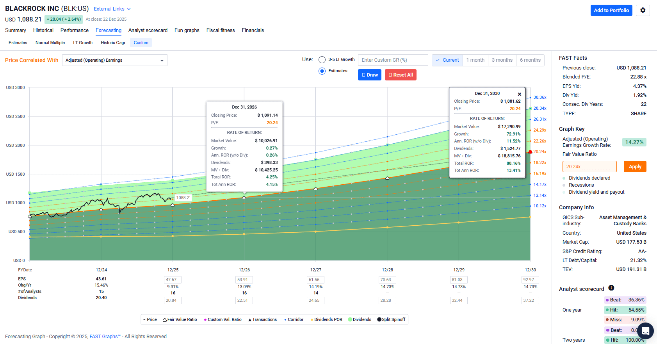Open the Historic Cagr sub-tab
The width and height of the screenshot is (657, 344).
click(x=113, y=43)
